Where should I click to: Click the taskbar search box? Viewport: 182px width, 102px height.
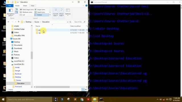(x=29, y=99)
